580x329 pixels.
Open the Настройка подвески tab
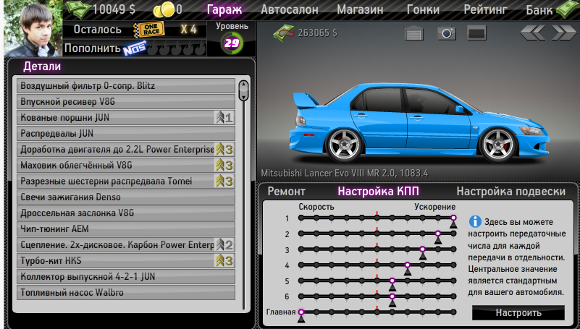click(x=510, y=192)
